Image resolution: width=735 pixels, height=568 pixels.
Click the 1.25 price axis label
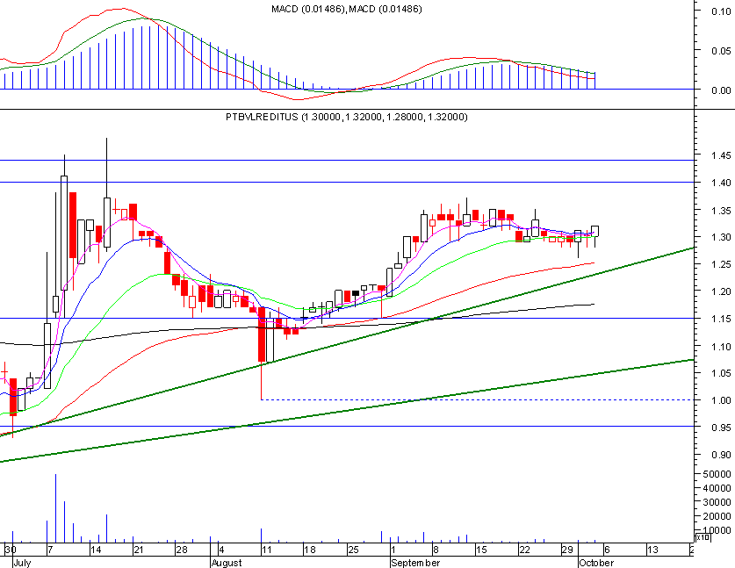(721, 264)
